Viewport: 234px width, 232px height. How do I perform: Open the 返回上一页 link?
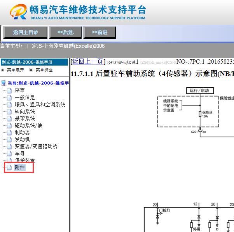click(x=88, y=62)
